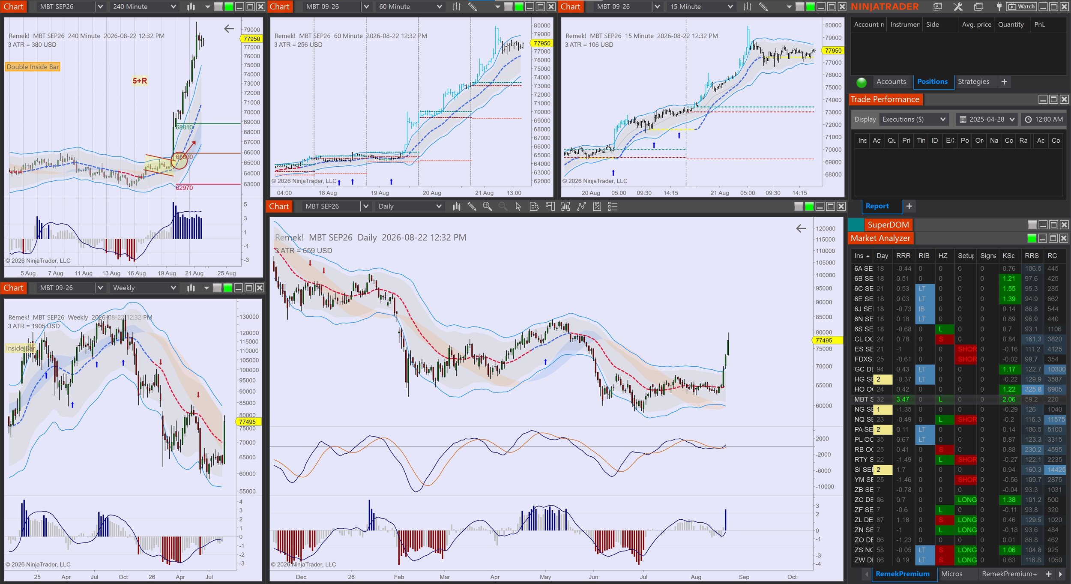Sort by RRR column header in Market Analyzer

pyautogui.click(x=903, y=256)
